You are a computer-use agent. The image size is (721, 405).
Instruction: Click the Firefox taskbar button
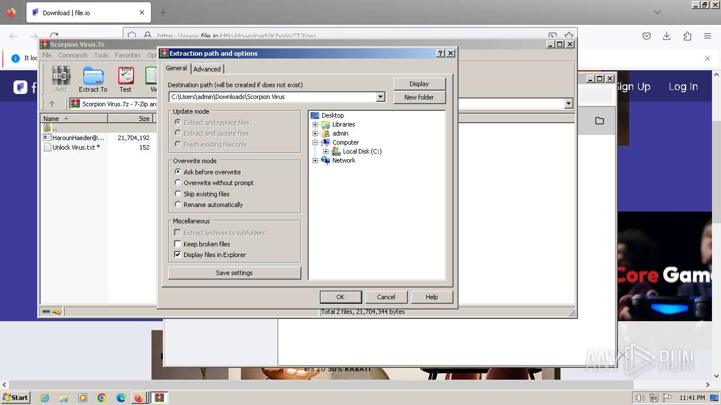click(139, 398)
